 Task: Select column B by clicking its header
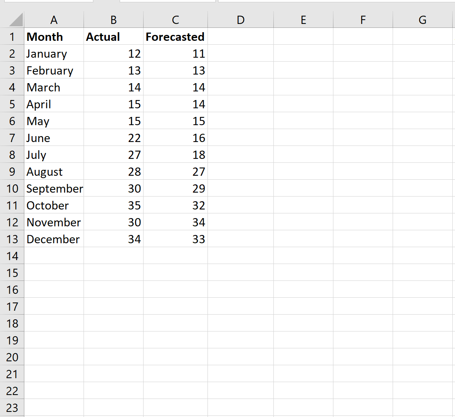coord(113,20)
